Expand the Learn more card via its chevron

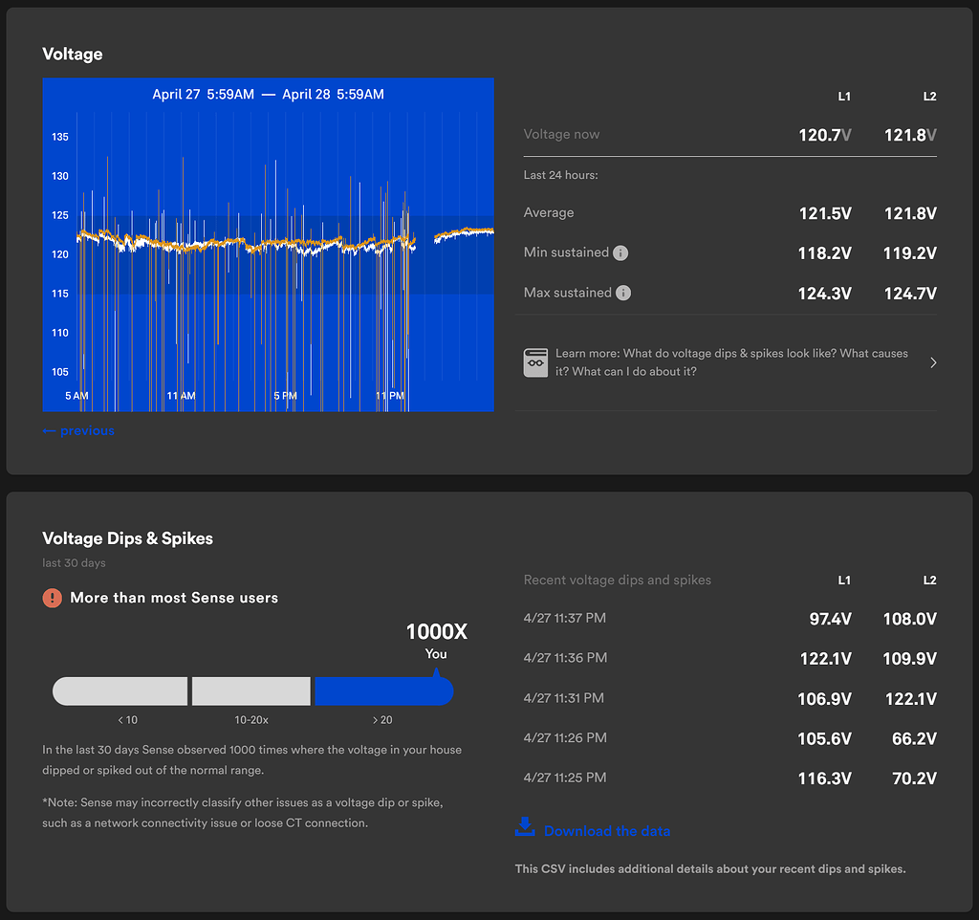933,362
